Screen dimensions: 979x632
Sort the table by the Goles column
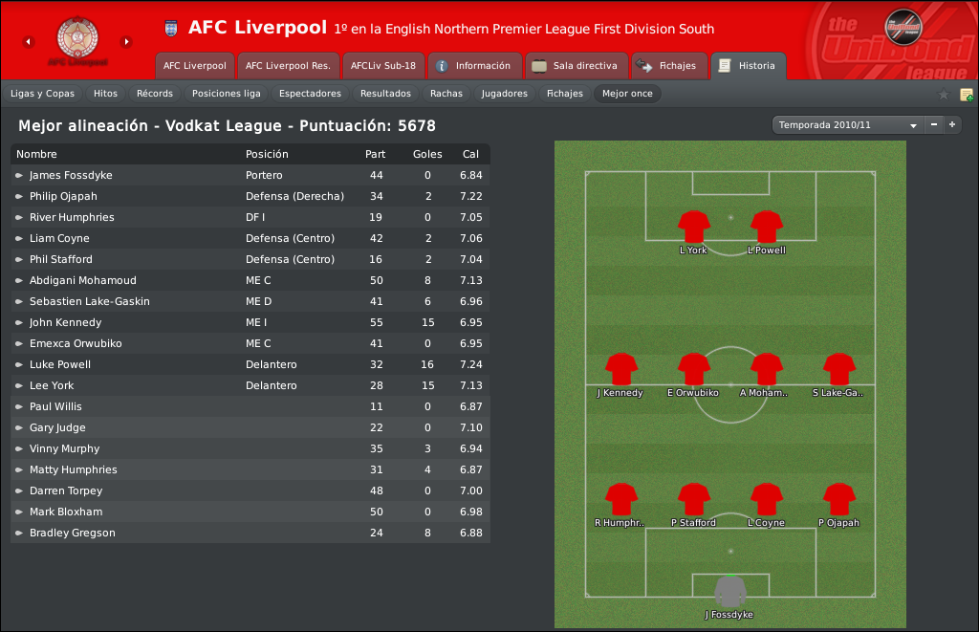pyautogui.click(x=427, y=154)
